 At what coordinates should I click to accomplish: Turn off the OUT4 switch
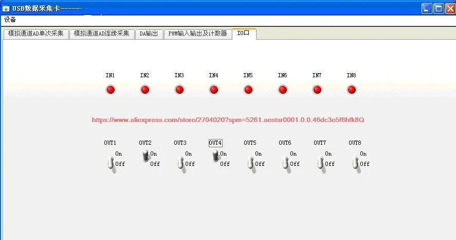pyautogui.click(x=215, y=156)
